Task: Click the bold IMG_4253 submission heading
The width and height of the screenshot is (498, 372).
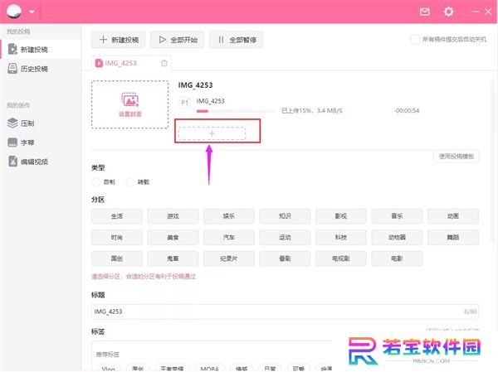Action: point(195,85)
